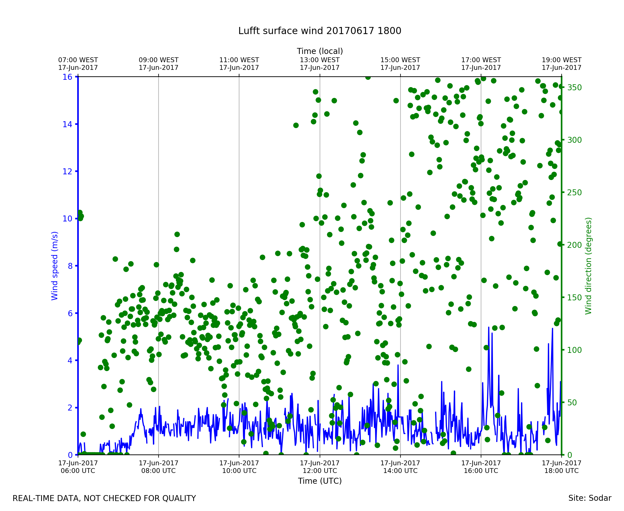The image size is (624, 511).
Task: Click the REAL-TIME DATA quality notice text
Action: tap(104, 499)
